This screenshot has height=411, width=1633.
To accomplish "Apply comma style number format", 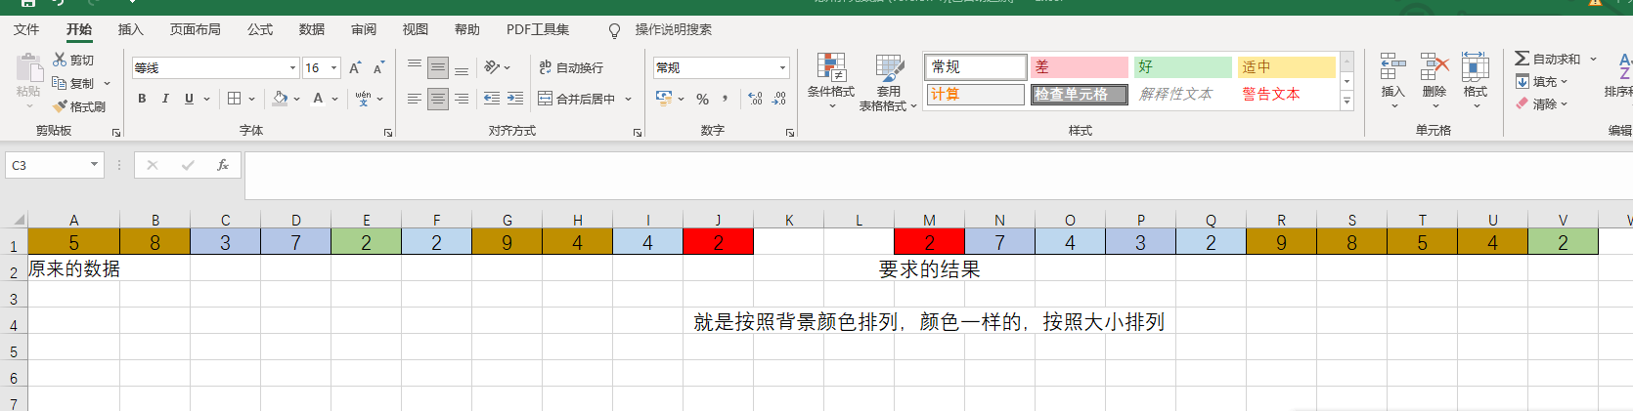I will [725, 99].
